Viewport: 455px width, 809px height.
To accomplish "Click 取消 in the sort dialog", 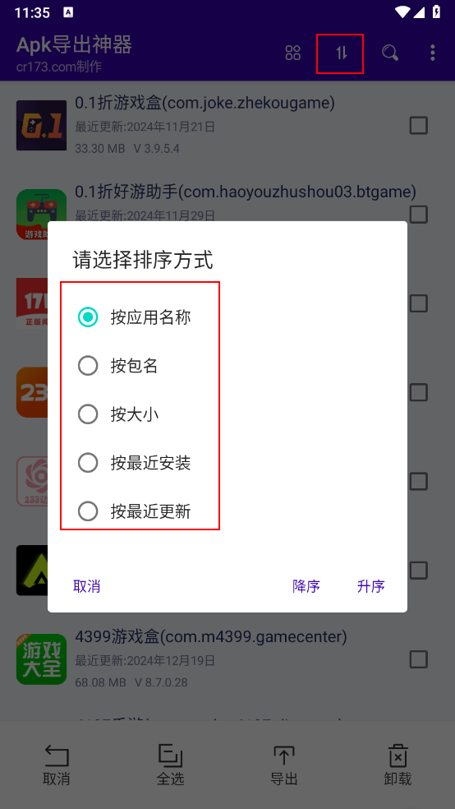I will pos(86,586).
